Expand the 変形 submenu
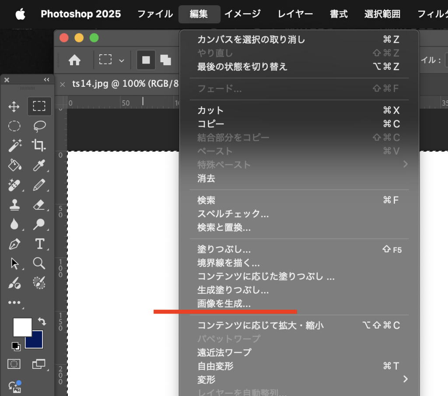The height and width of the screenshot is (396, 448). tap(405, 379)
